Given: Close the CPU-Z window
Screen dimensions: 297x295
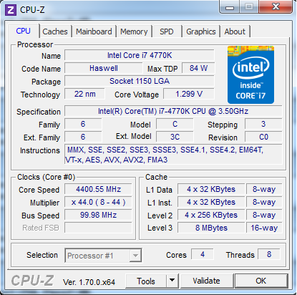Looking at the screenshot, I should [x=276, y=6].
